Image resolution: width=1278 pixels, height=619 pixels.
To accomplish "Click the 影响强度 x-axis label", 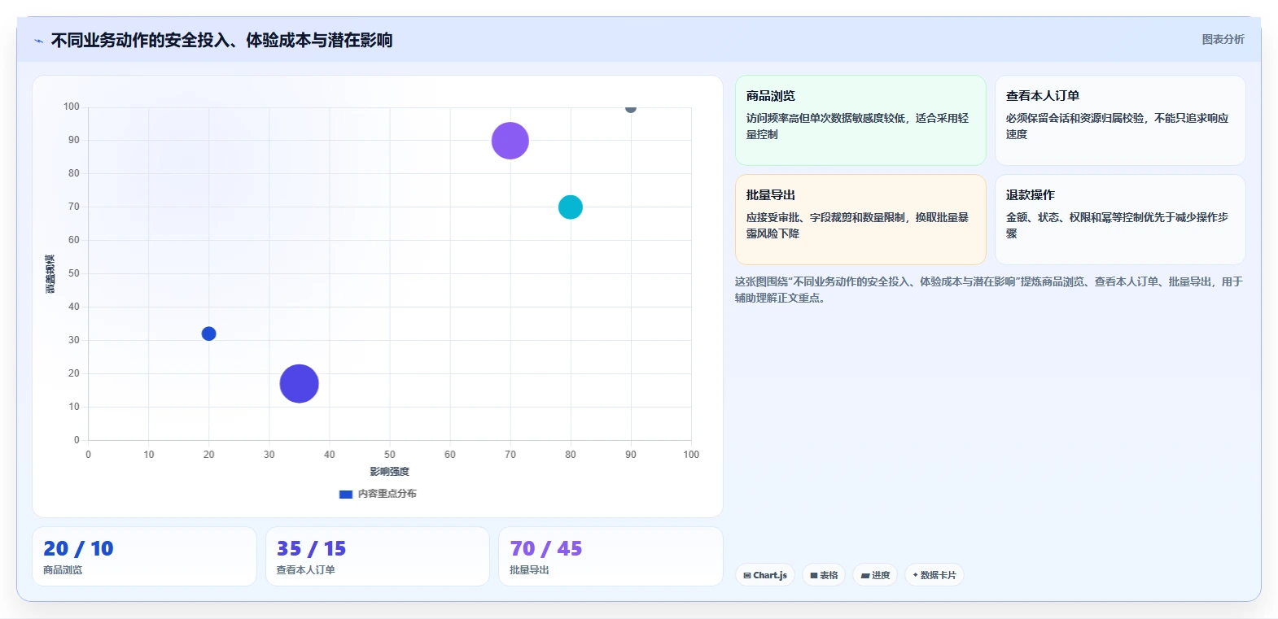I will click(390, 472).
